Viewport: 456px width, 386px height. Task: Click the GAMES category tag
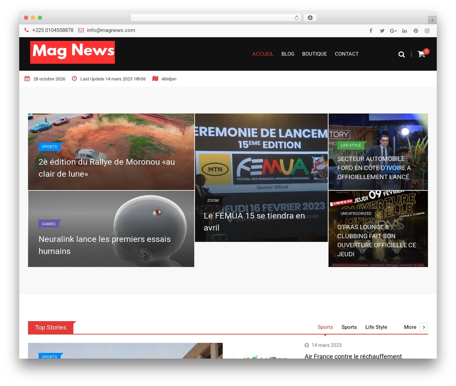point(49,224)
